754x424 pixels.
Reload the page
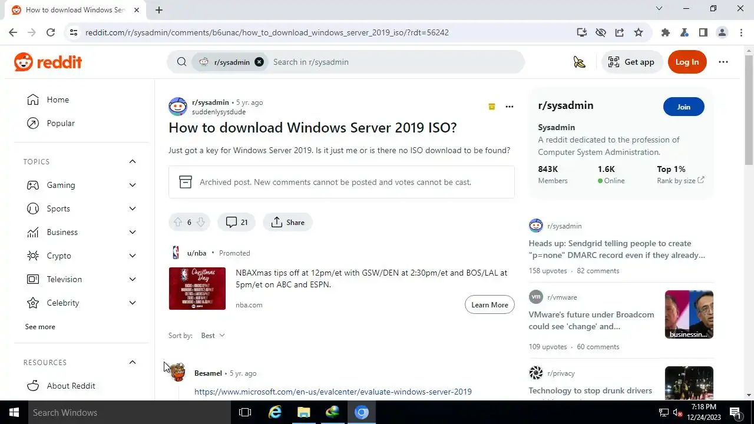click(51, 32)
